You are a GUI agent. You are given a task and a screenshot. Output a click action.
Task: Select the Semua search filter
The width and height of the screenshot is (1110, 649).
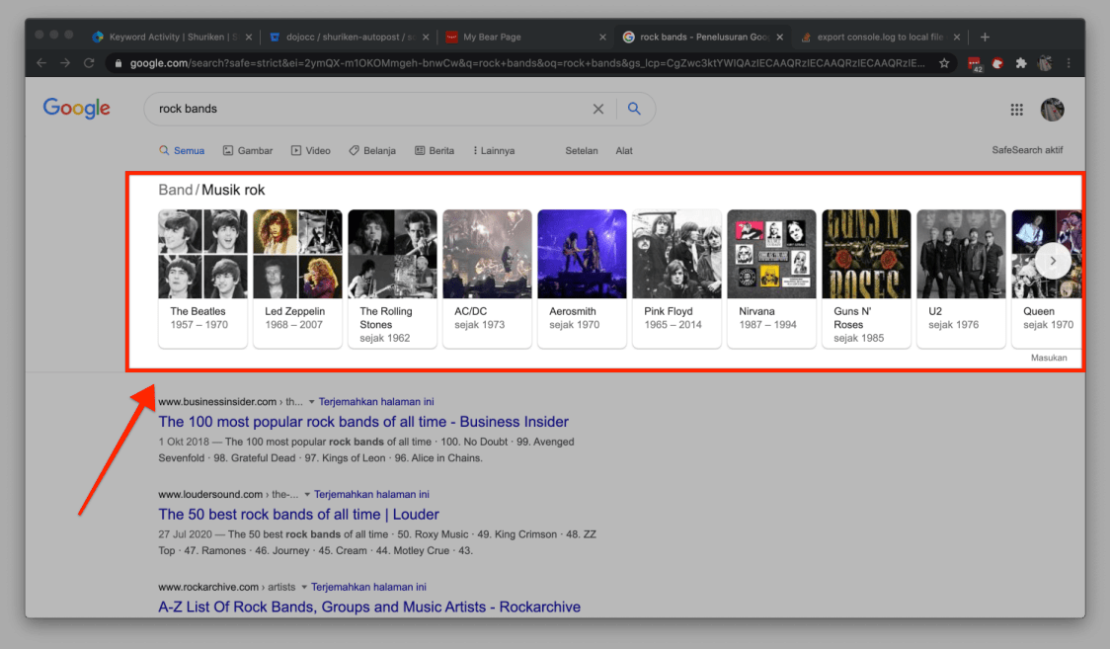182,151
